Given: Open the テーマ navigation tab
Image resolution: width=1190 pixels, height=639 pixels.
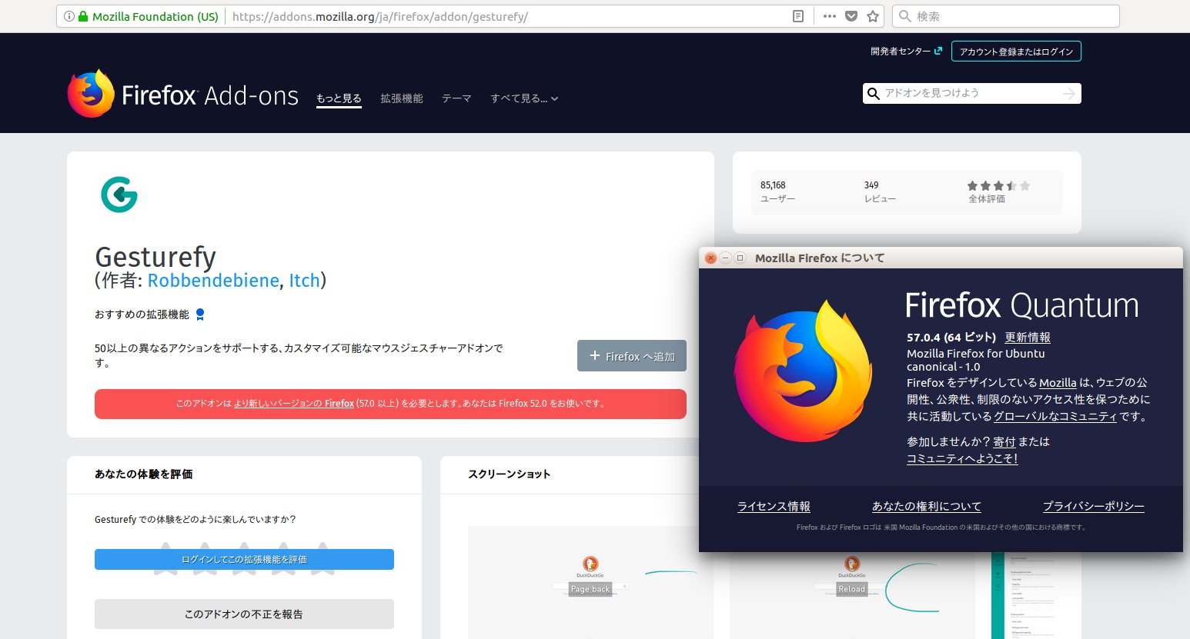Looking at the screenshot, I should tap(456, 98).
